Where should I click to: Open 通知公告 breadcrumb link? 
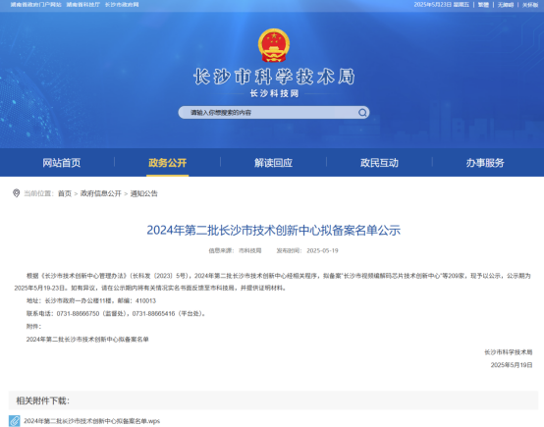[x=144, y=193]
